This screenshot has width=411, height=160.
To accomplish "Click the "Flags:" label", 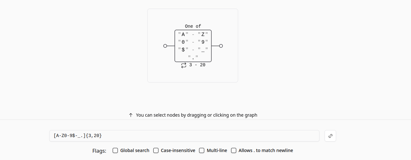I will (99, 151).
